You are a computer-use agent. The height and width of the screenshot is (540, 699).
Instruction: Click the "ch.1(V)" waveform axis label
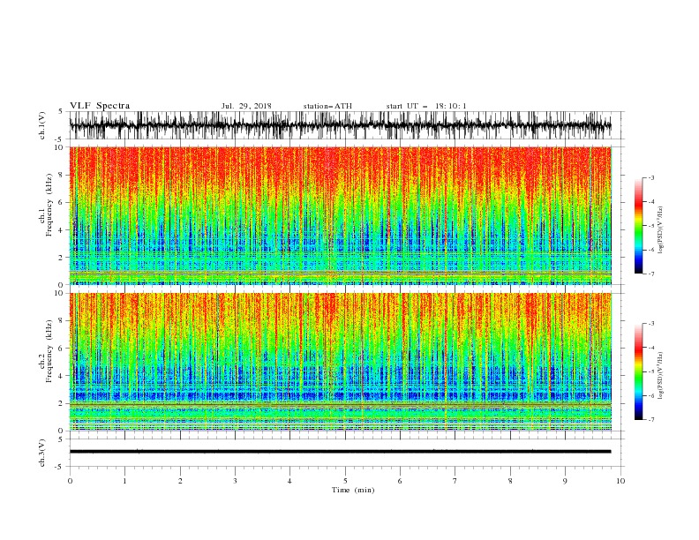click(x=42, y=125)
